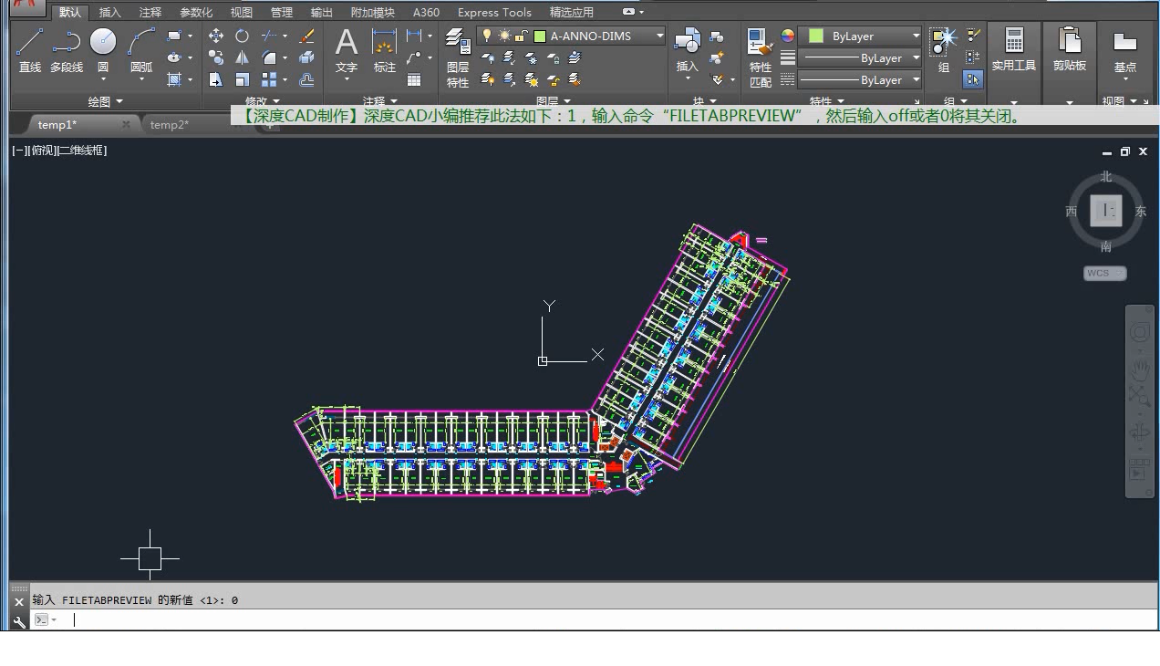Select the Scale tool icon
The width and height of the screenshot is (1160, 666).
coord(242,79)
